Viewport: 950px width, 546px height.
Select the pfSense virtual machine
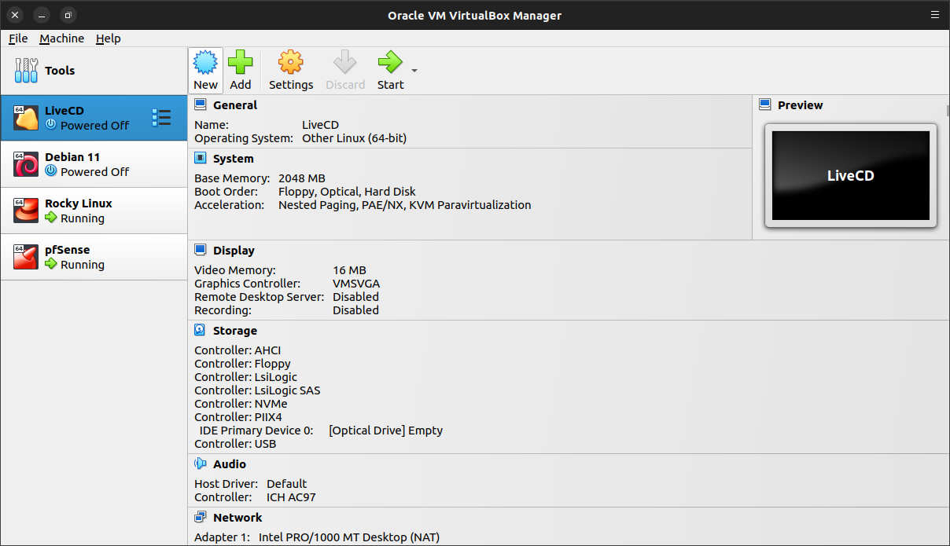point(94,257)
